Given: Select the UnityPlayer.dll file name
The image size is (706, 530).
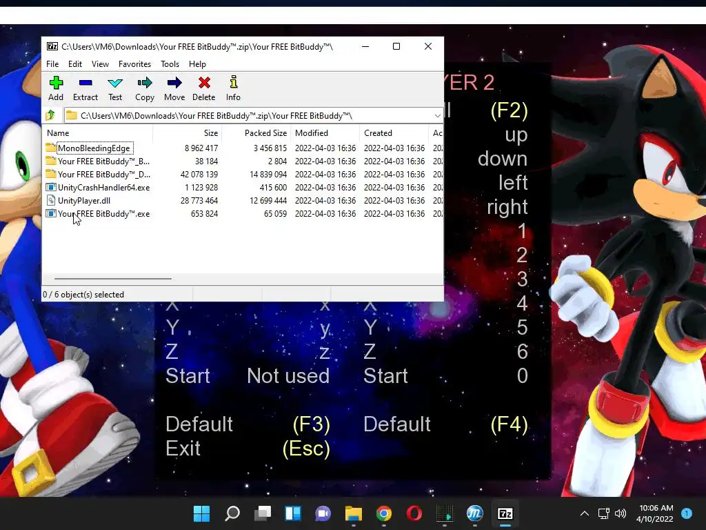Looking at the screenshot, I should (x=83, y=201).
